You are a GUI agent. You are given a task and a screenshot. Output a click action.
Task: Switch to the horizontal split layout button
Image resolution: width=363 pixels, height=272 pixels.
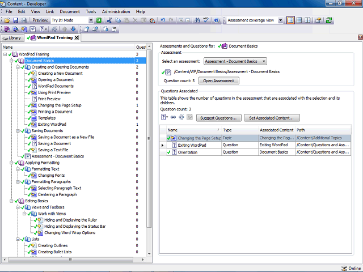click(299, 20)
